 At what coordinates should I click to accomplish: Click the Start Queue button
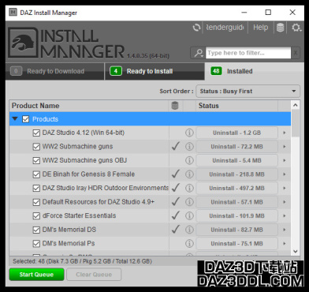[36, 275]
